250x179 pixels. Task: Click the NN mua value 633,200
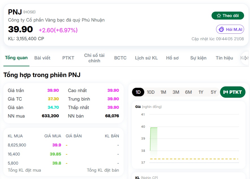(x=50, y=116)
